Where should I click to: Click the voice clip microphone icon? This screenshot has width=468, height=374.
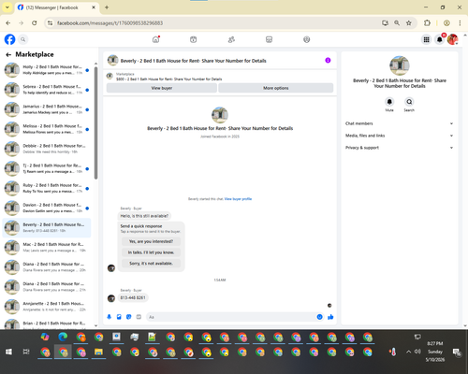click(x=110, y=317)
